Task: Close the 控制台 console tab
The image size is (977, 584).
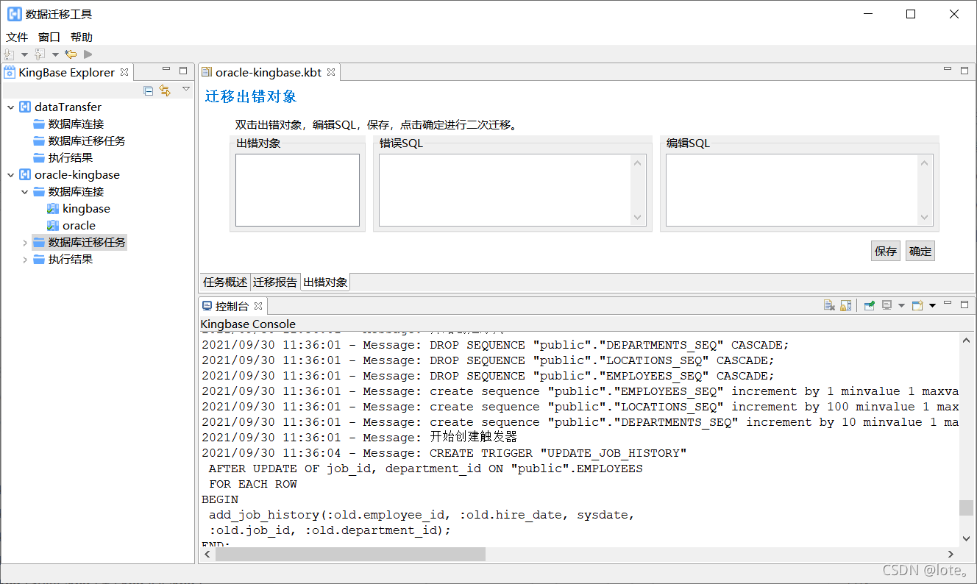Action: (x=258, y=306)
